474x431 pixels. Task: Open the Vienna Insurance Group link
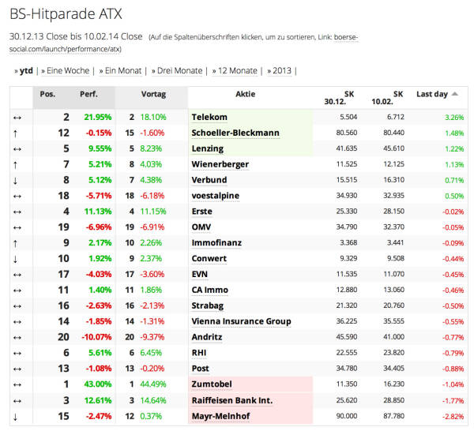[x=241, y=321]
